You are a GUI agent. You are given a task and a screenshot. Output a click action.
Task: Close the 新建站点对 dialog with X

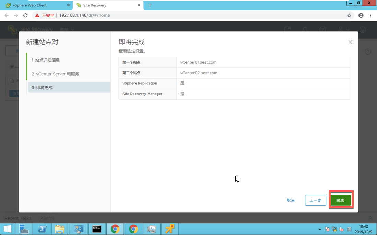point(350,42)
